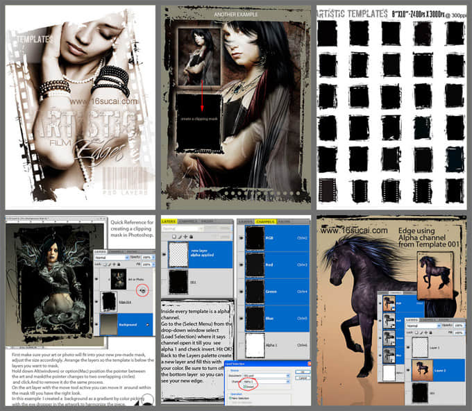Open Channel dropdown showing Alpha 1
This screenshot has height=411, width=472.
(266, 381)
